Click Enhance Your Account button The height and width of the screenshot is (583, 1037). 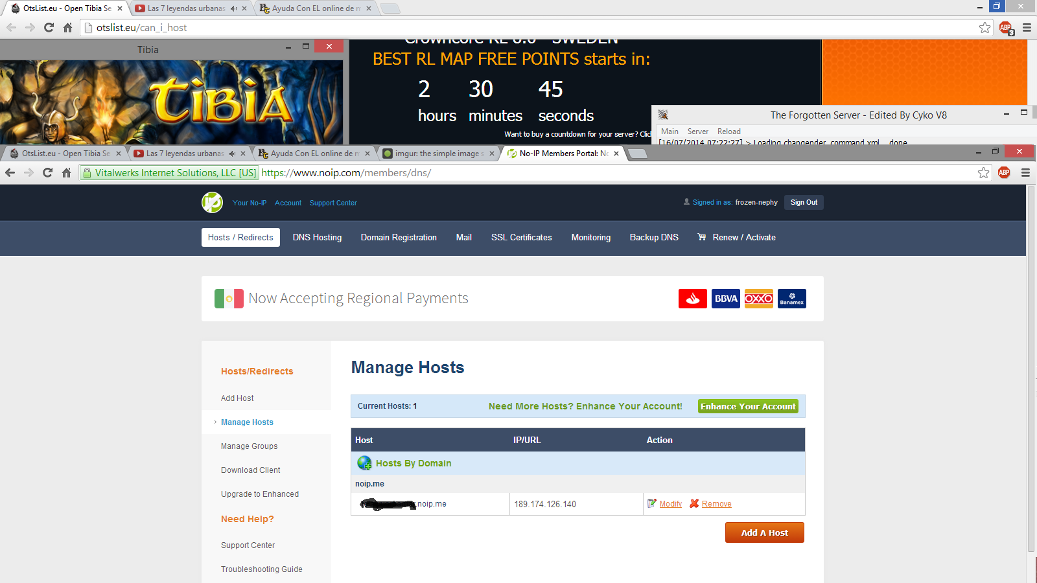[x=748, y=406]
